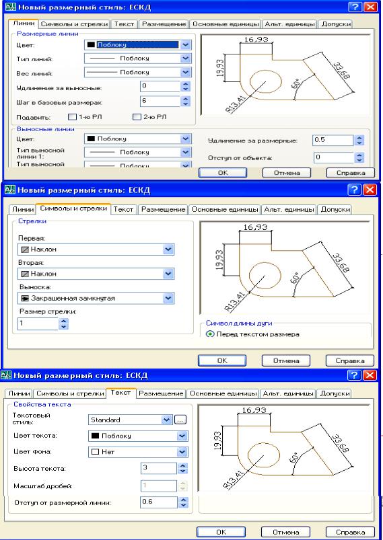Increase text height with up arrow
Image resolution: width=383 pixels, height=540 pixels.
183,465
